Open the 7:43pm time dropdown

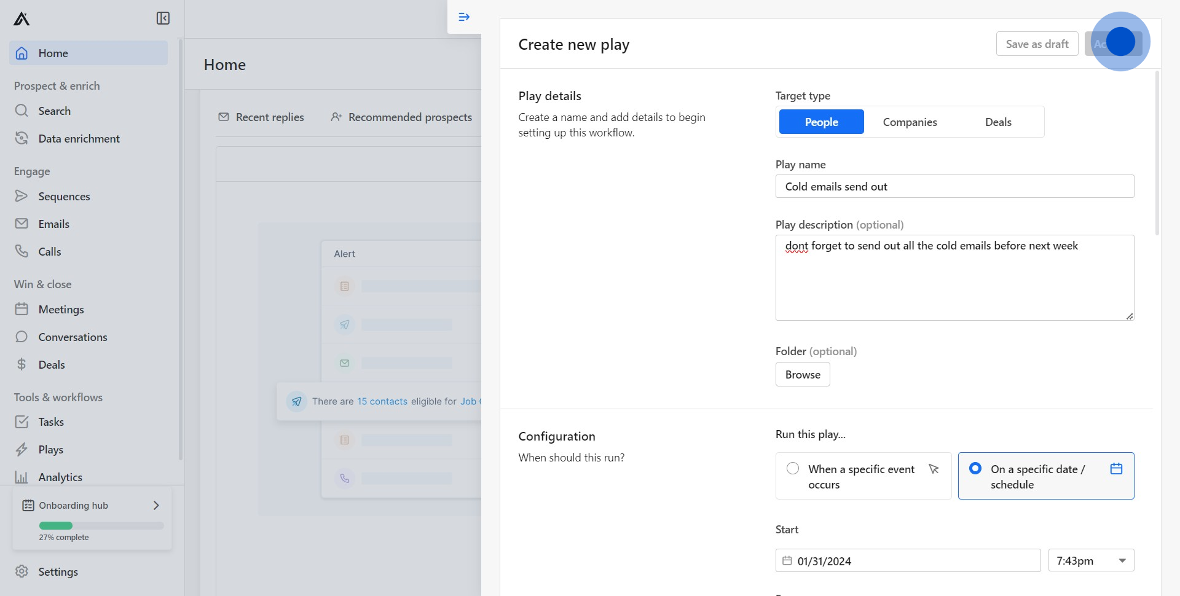tap(1091, 561)
